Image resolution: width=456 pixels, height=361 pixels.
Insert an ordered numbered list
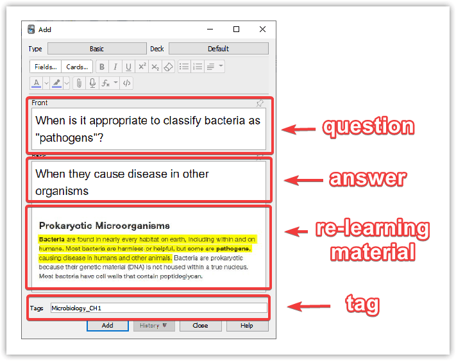coord(198,67)
